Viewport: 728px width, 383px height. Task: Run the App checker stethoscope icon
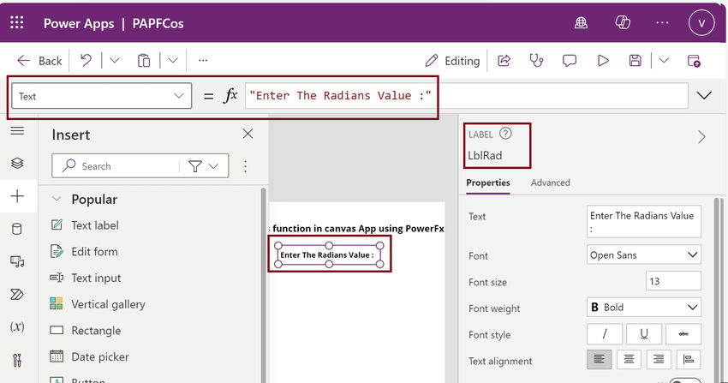pyautogui.click(x=537, y=61)
